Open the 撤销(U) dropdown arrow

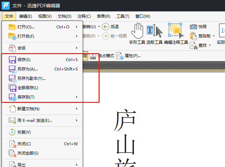tap(99, 27)
